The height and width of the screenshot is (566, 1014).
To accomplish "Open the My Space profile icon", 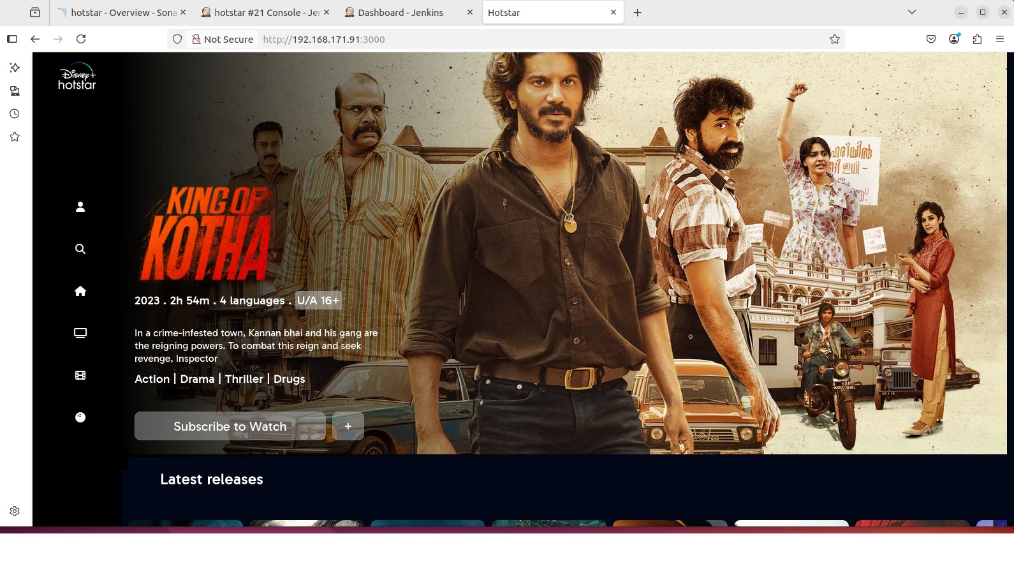I will [x=80, y=207].
